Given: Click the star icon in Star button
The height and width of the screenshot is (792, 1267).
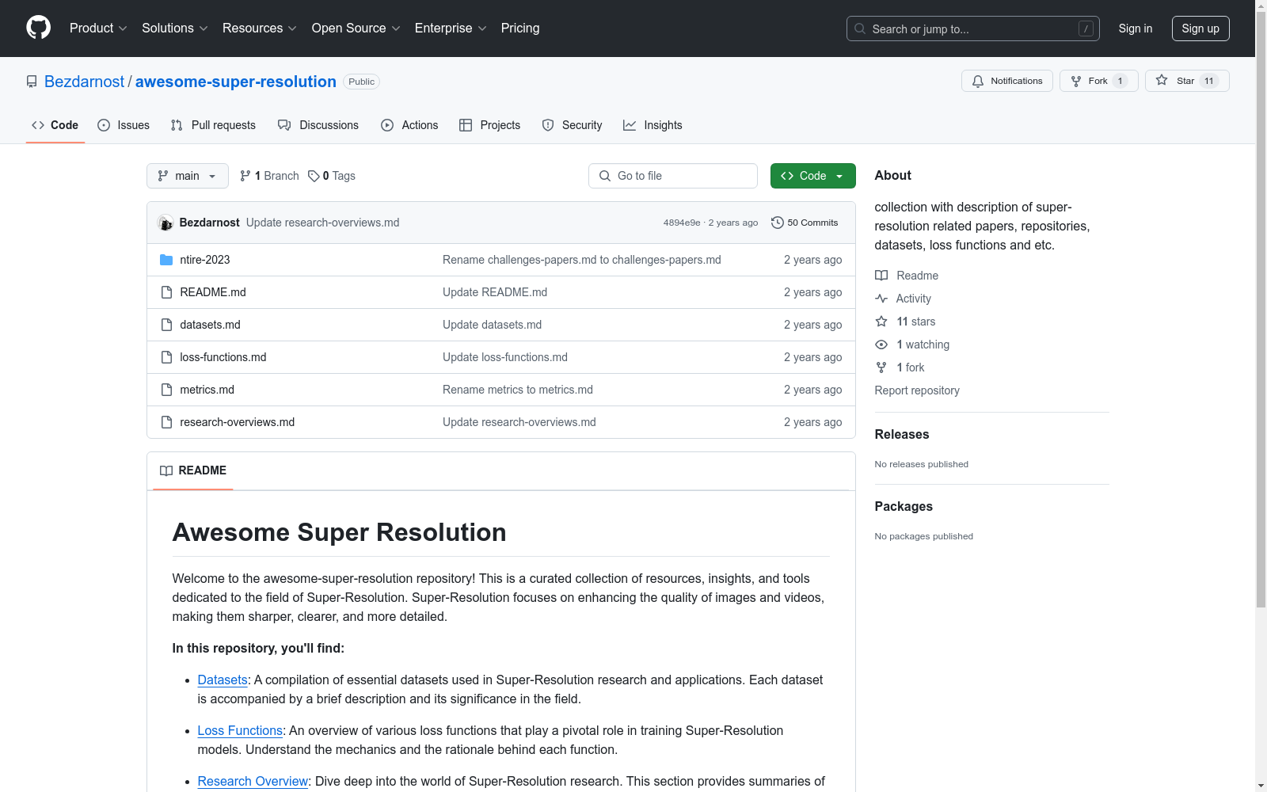Looking at the screenshot, I should coord(1162,80).
